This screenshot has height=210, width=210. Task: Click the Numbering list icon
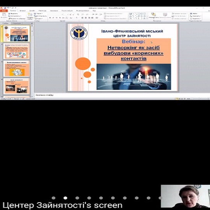click(87, 14)
